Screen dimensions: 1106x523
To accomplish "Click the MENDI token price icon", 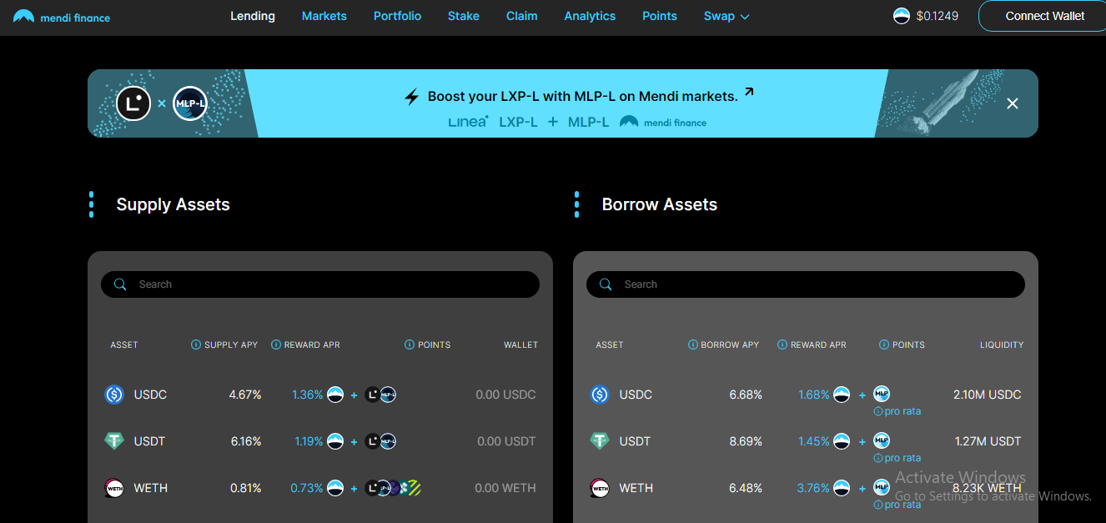I will coord(901,16).
